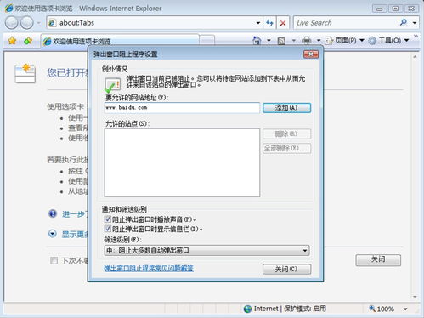Viewport: 424px width, 318px height.
Task: Open the 弹出窗口阻止程序常见问题解答 link
Action: (x=149, y=268)
